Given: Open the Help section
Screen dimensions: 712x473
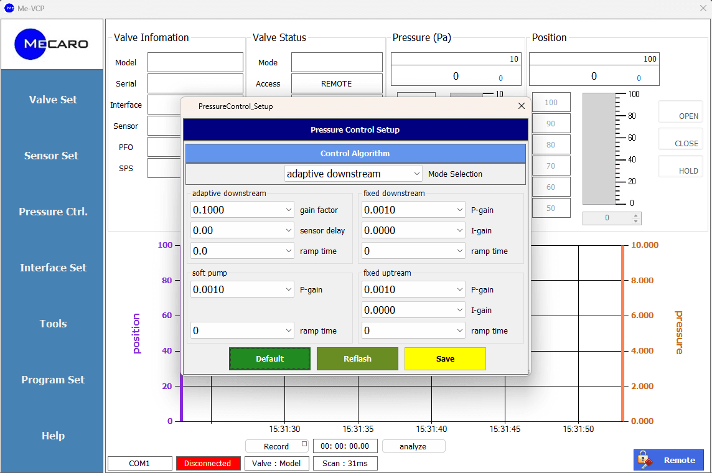Looking at the screenshot, I should coord(53,436).
